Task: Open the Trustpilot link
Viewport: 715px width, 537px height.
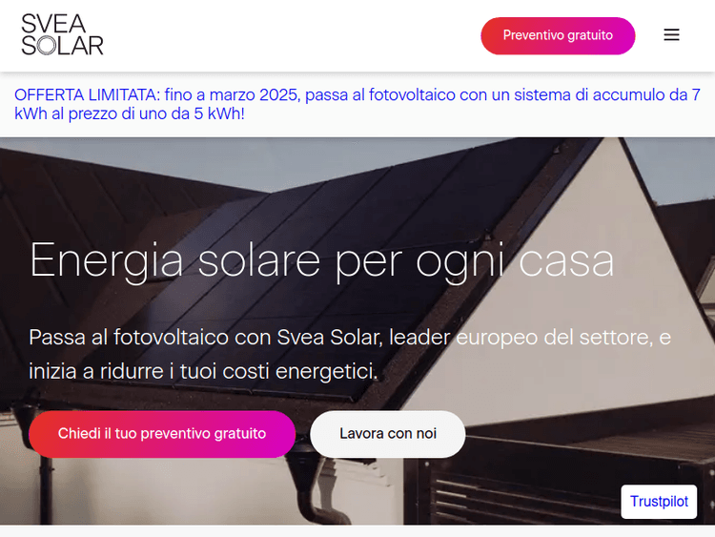Action: [659, 502]
